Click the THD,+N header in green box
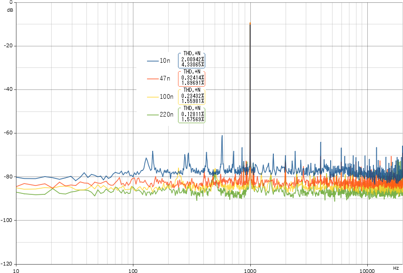The height and width of the screenshot is (273, 403). [x=192, y=108]
